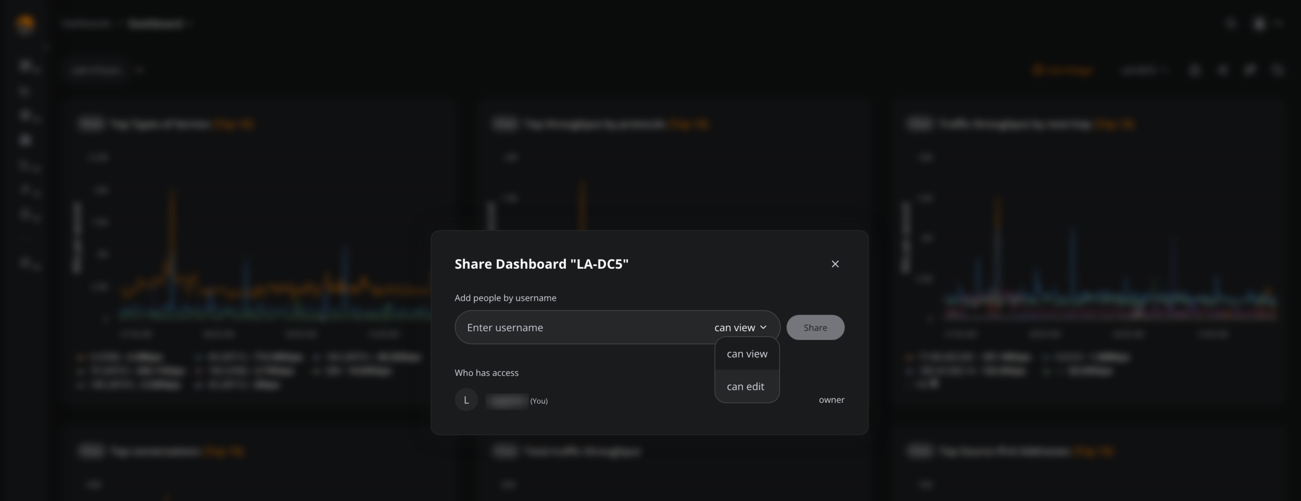Open the bold Dashboard breadcrumb
1301x501 pixels.
[x=155, y=24]
